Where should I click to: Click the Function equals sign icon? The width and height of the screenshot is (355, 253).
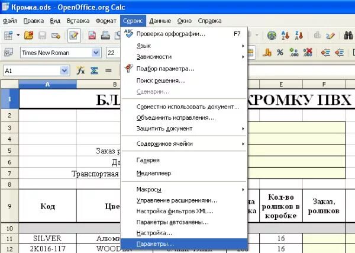pyautogui.click(x=108, y=71)
